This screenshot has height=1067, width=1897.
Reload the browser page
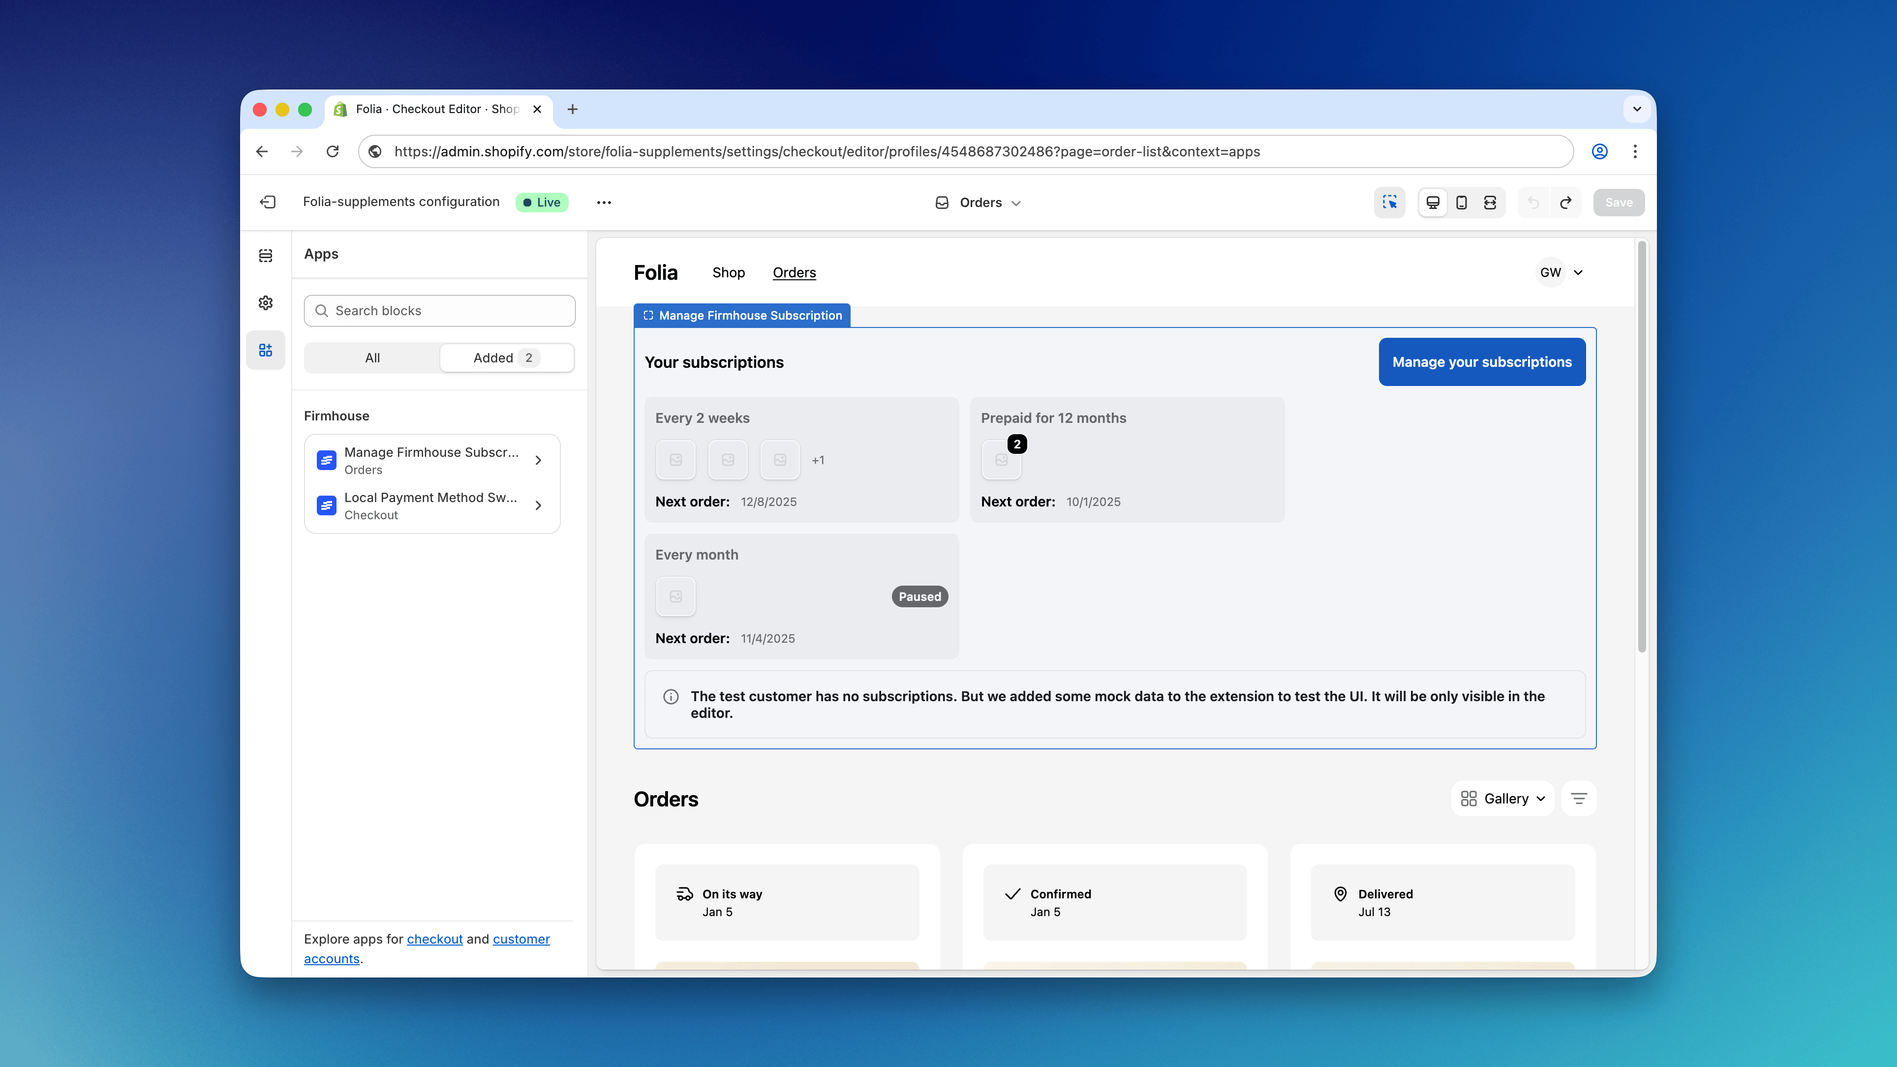point(332,151)
